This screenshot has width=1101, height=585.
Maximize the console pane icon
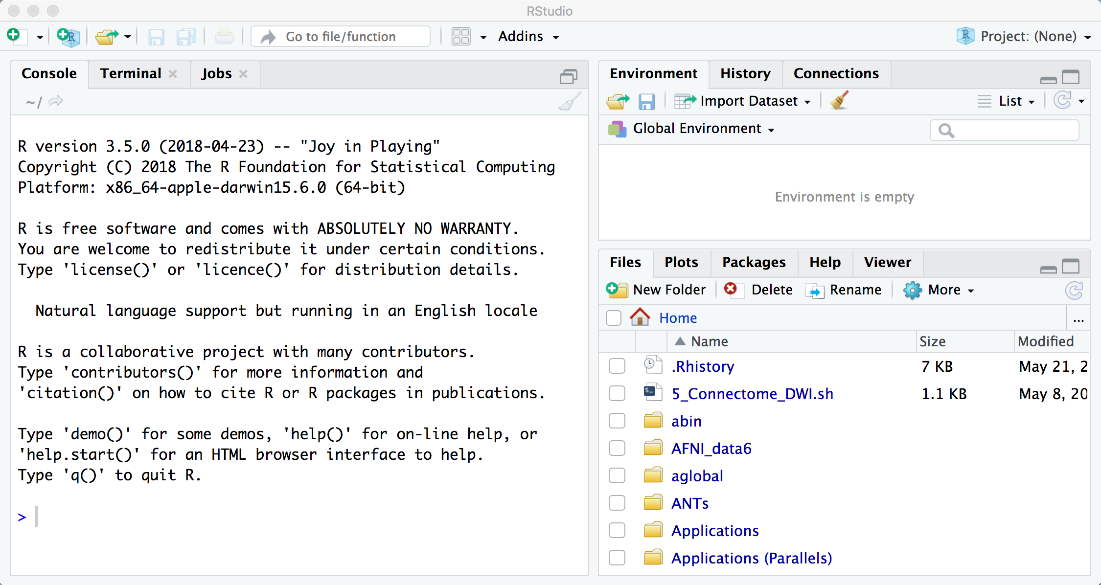pyautogui.click(x=568, y=76)
